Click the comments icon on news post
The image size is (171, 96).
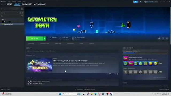click(x=110, y=74)
